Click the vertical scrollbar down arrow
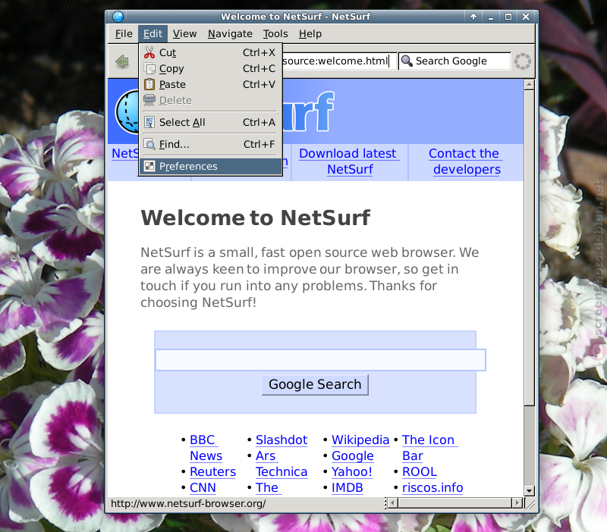The image size is (607, 532). (x=529, y=490)
